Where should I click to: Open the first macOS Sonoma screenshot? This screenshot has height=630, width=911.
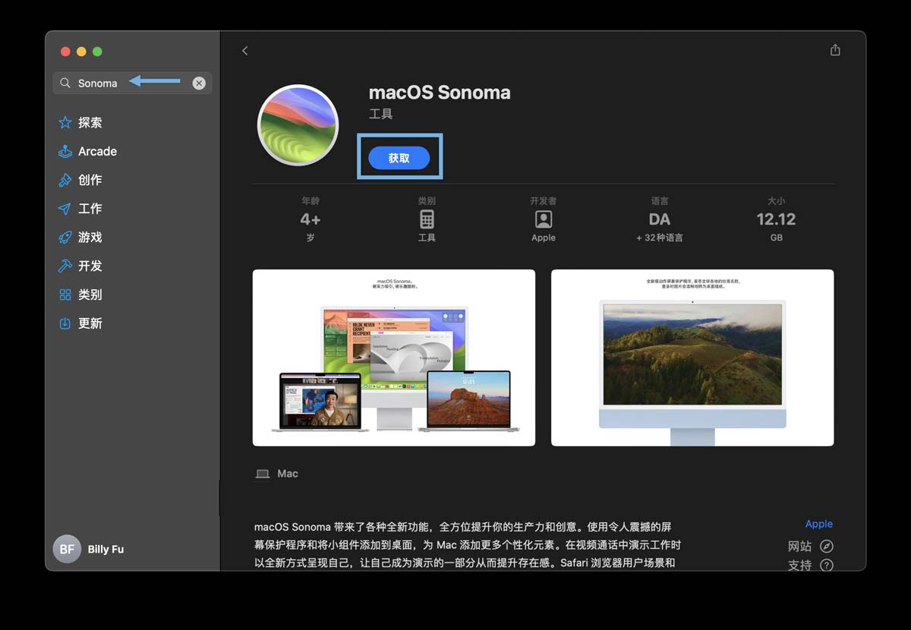pyautogui.click(x=393, y=358)
